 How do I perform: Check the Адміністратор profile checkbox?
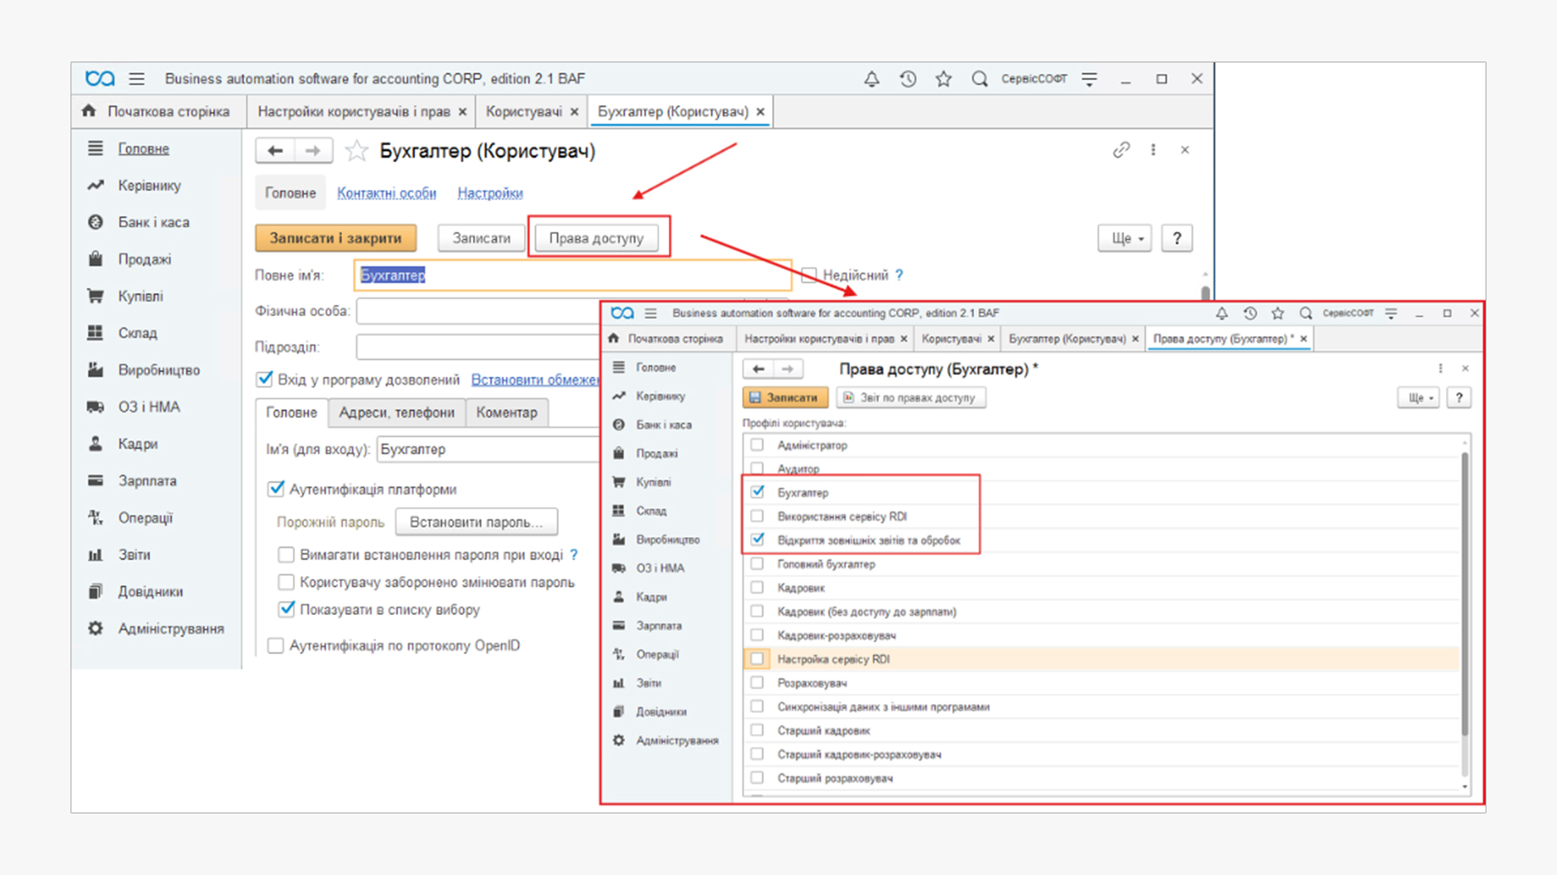pos(757,445)
